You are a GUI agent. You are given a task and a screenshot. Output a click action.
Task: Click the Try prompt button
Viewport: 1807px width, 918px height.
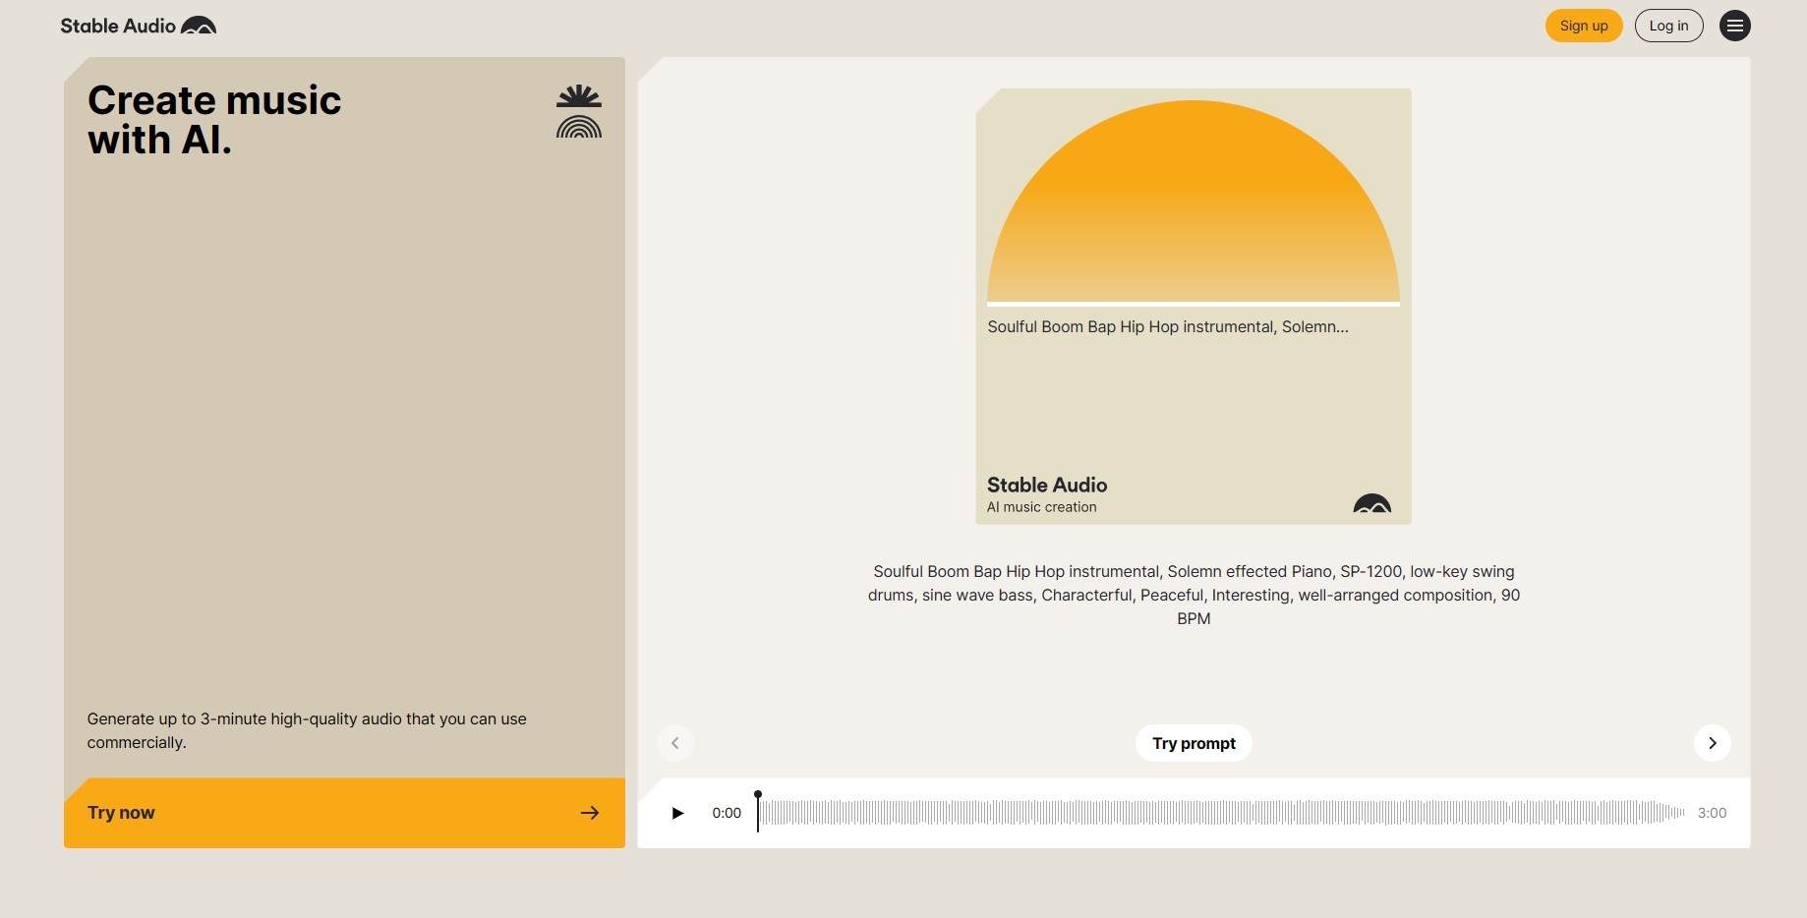click(1194, 743)
